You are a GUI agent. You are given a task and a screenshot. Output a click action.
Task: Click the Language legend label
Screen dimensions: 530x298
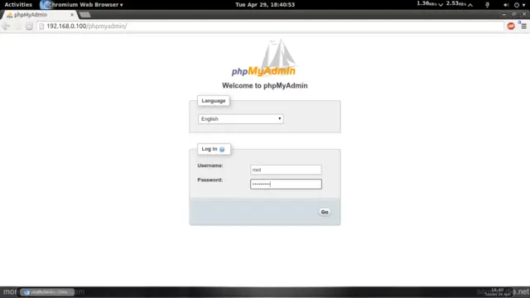point(214,101)
